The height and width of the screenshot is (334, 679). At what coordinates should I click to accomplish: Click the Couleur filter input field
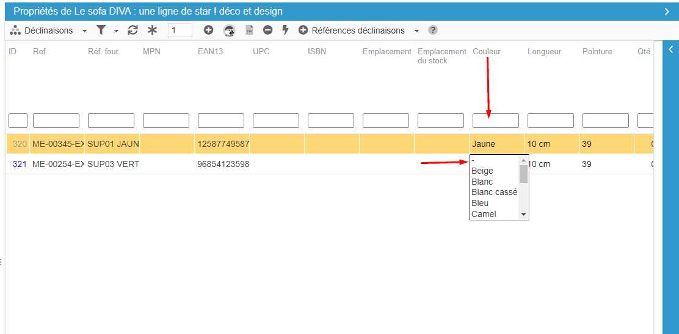pos(495,121)
